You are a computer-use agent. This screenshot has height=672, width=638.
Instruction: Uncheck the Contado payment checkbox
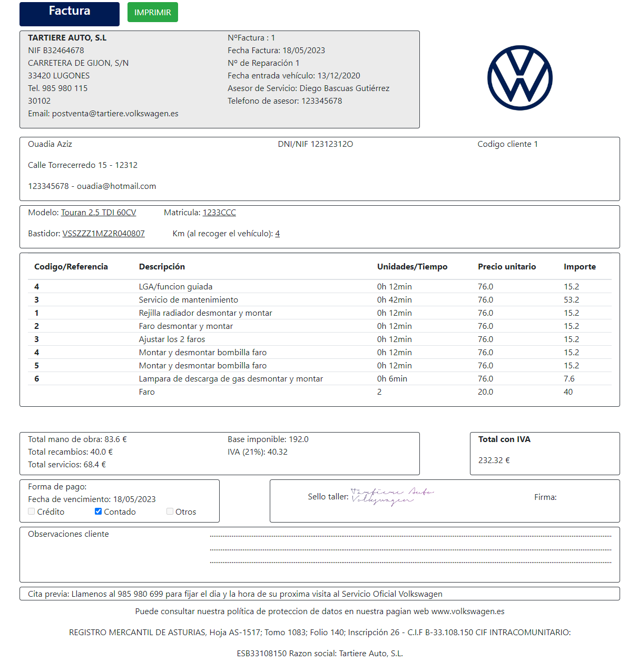coord(98,511)
